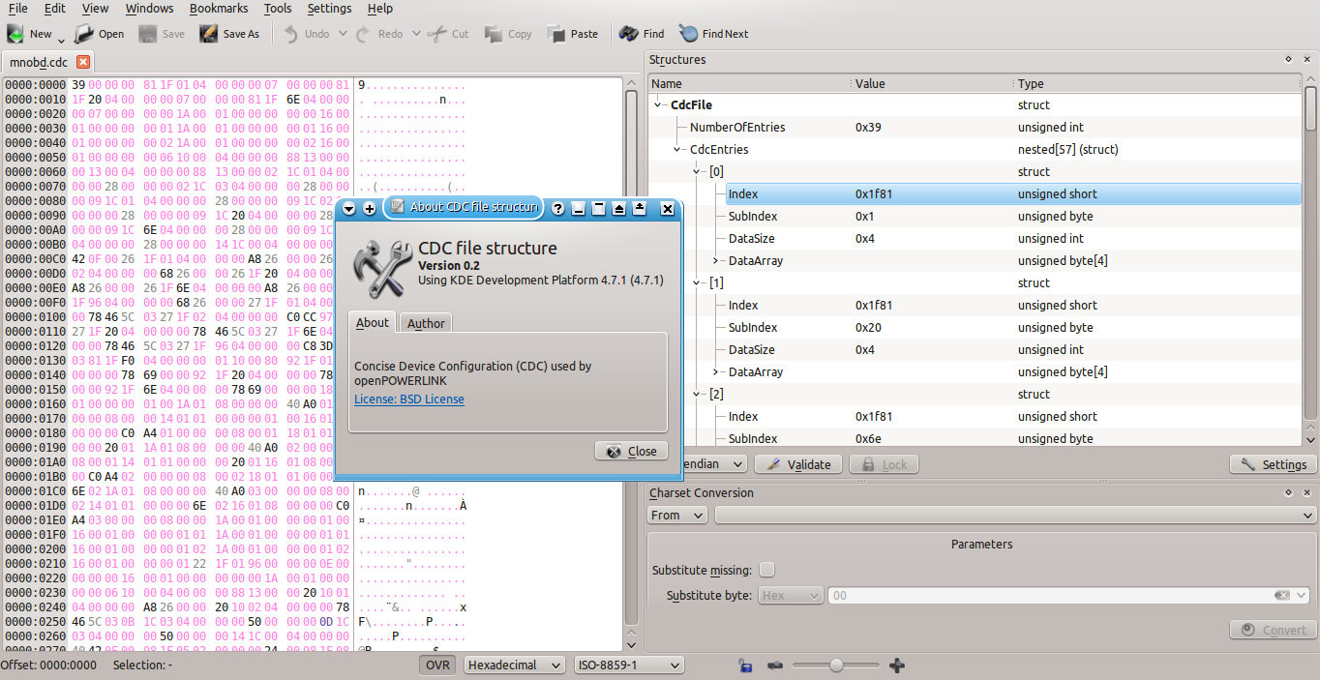This screenshot has height=680, width=1320.
Task: Float the Charset Conversion panel
Action: pos(1288,492)
